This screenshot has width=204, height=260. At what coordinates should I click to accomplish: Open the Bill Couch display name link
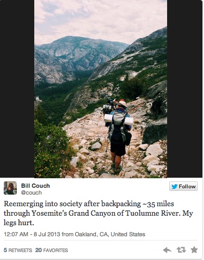click(x=35, y=186)
